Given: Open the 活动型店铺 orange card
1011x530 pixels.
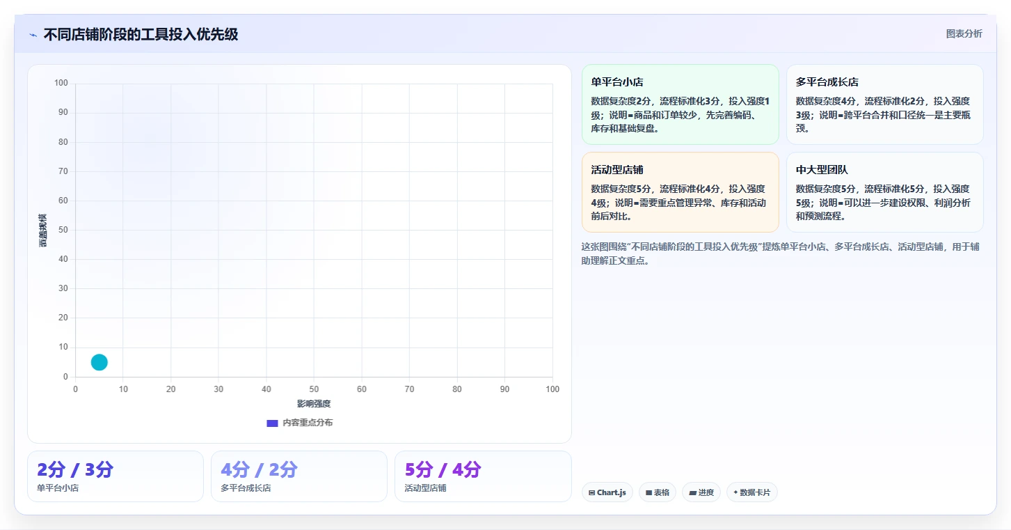Looking at the screenshot, I should click(680, 192).
